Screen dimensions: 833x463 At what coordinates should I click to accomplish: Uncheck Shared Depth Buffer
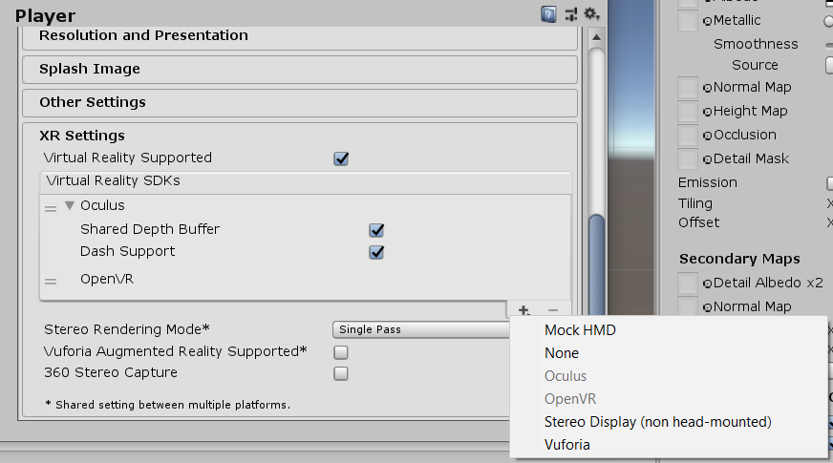click(376, 230)
